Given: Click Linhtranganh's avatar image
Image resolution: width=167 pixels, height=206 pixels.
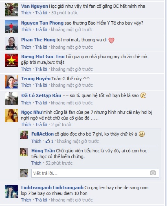Looking at the screenshot, I should pyautogui.click(x=11, y=191).
